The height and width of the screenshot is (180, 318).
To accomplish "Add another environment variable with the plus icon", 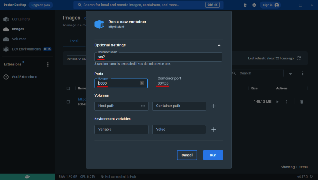I will (214, 129).
